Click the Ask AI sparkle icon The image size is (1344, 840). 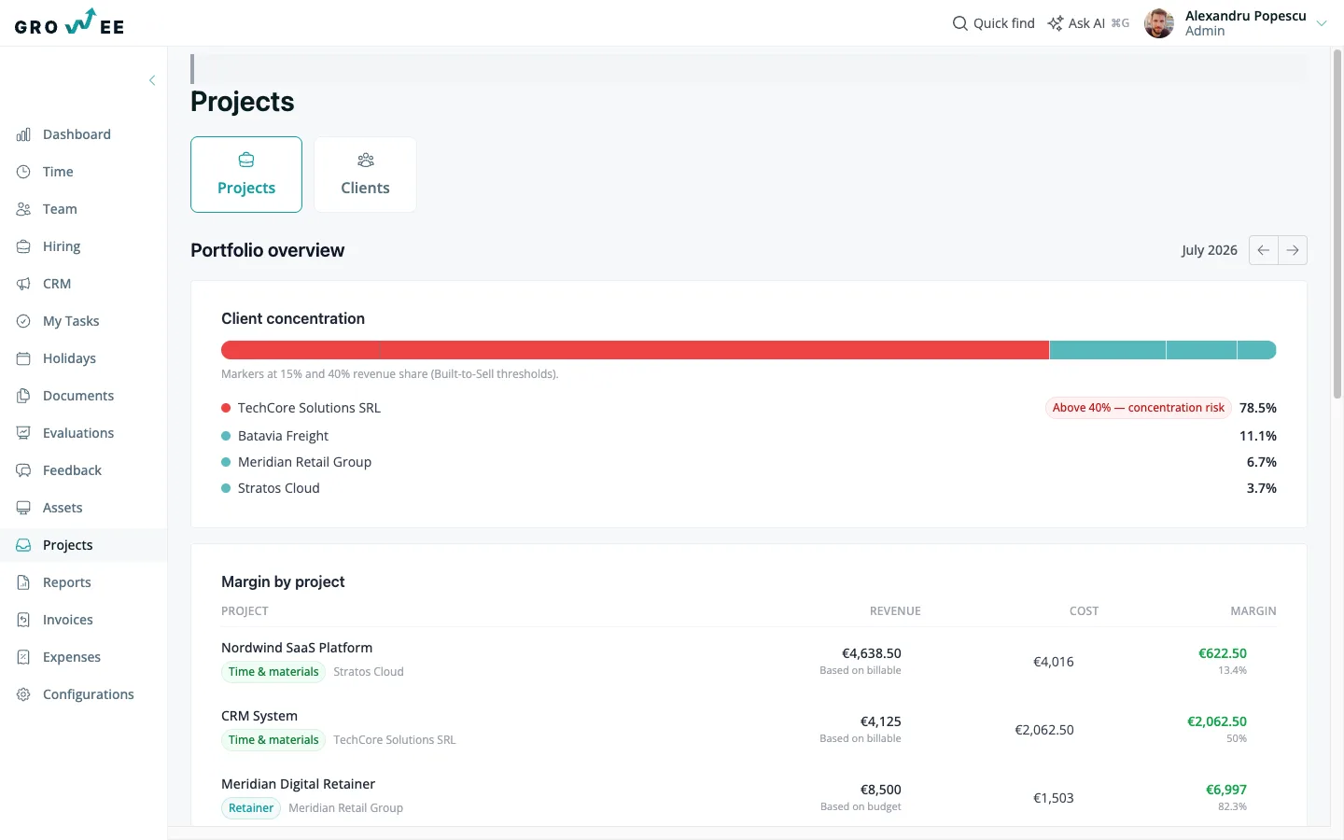(x=1055, y=23)
